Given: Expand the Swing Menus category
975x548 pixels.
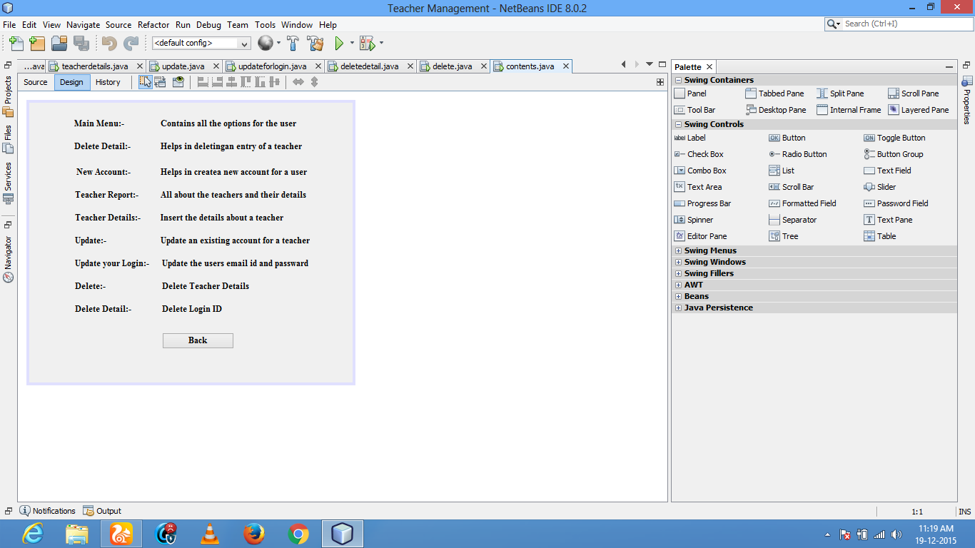Looking at the screenshot, I should click(x=678, y=250).
